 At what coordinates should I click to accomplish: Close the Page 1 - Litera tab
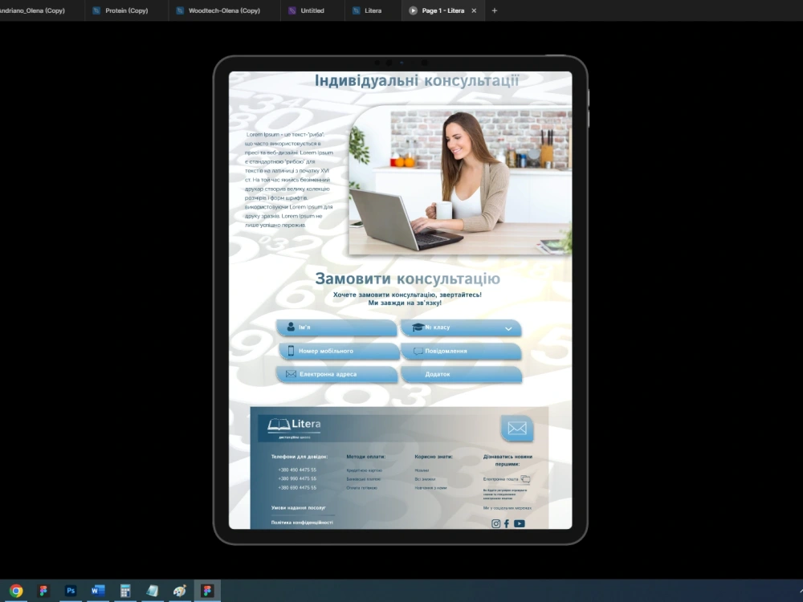coord(474,10)
